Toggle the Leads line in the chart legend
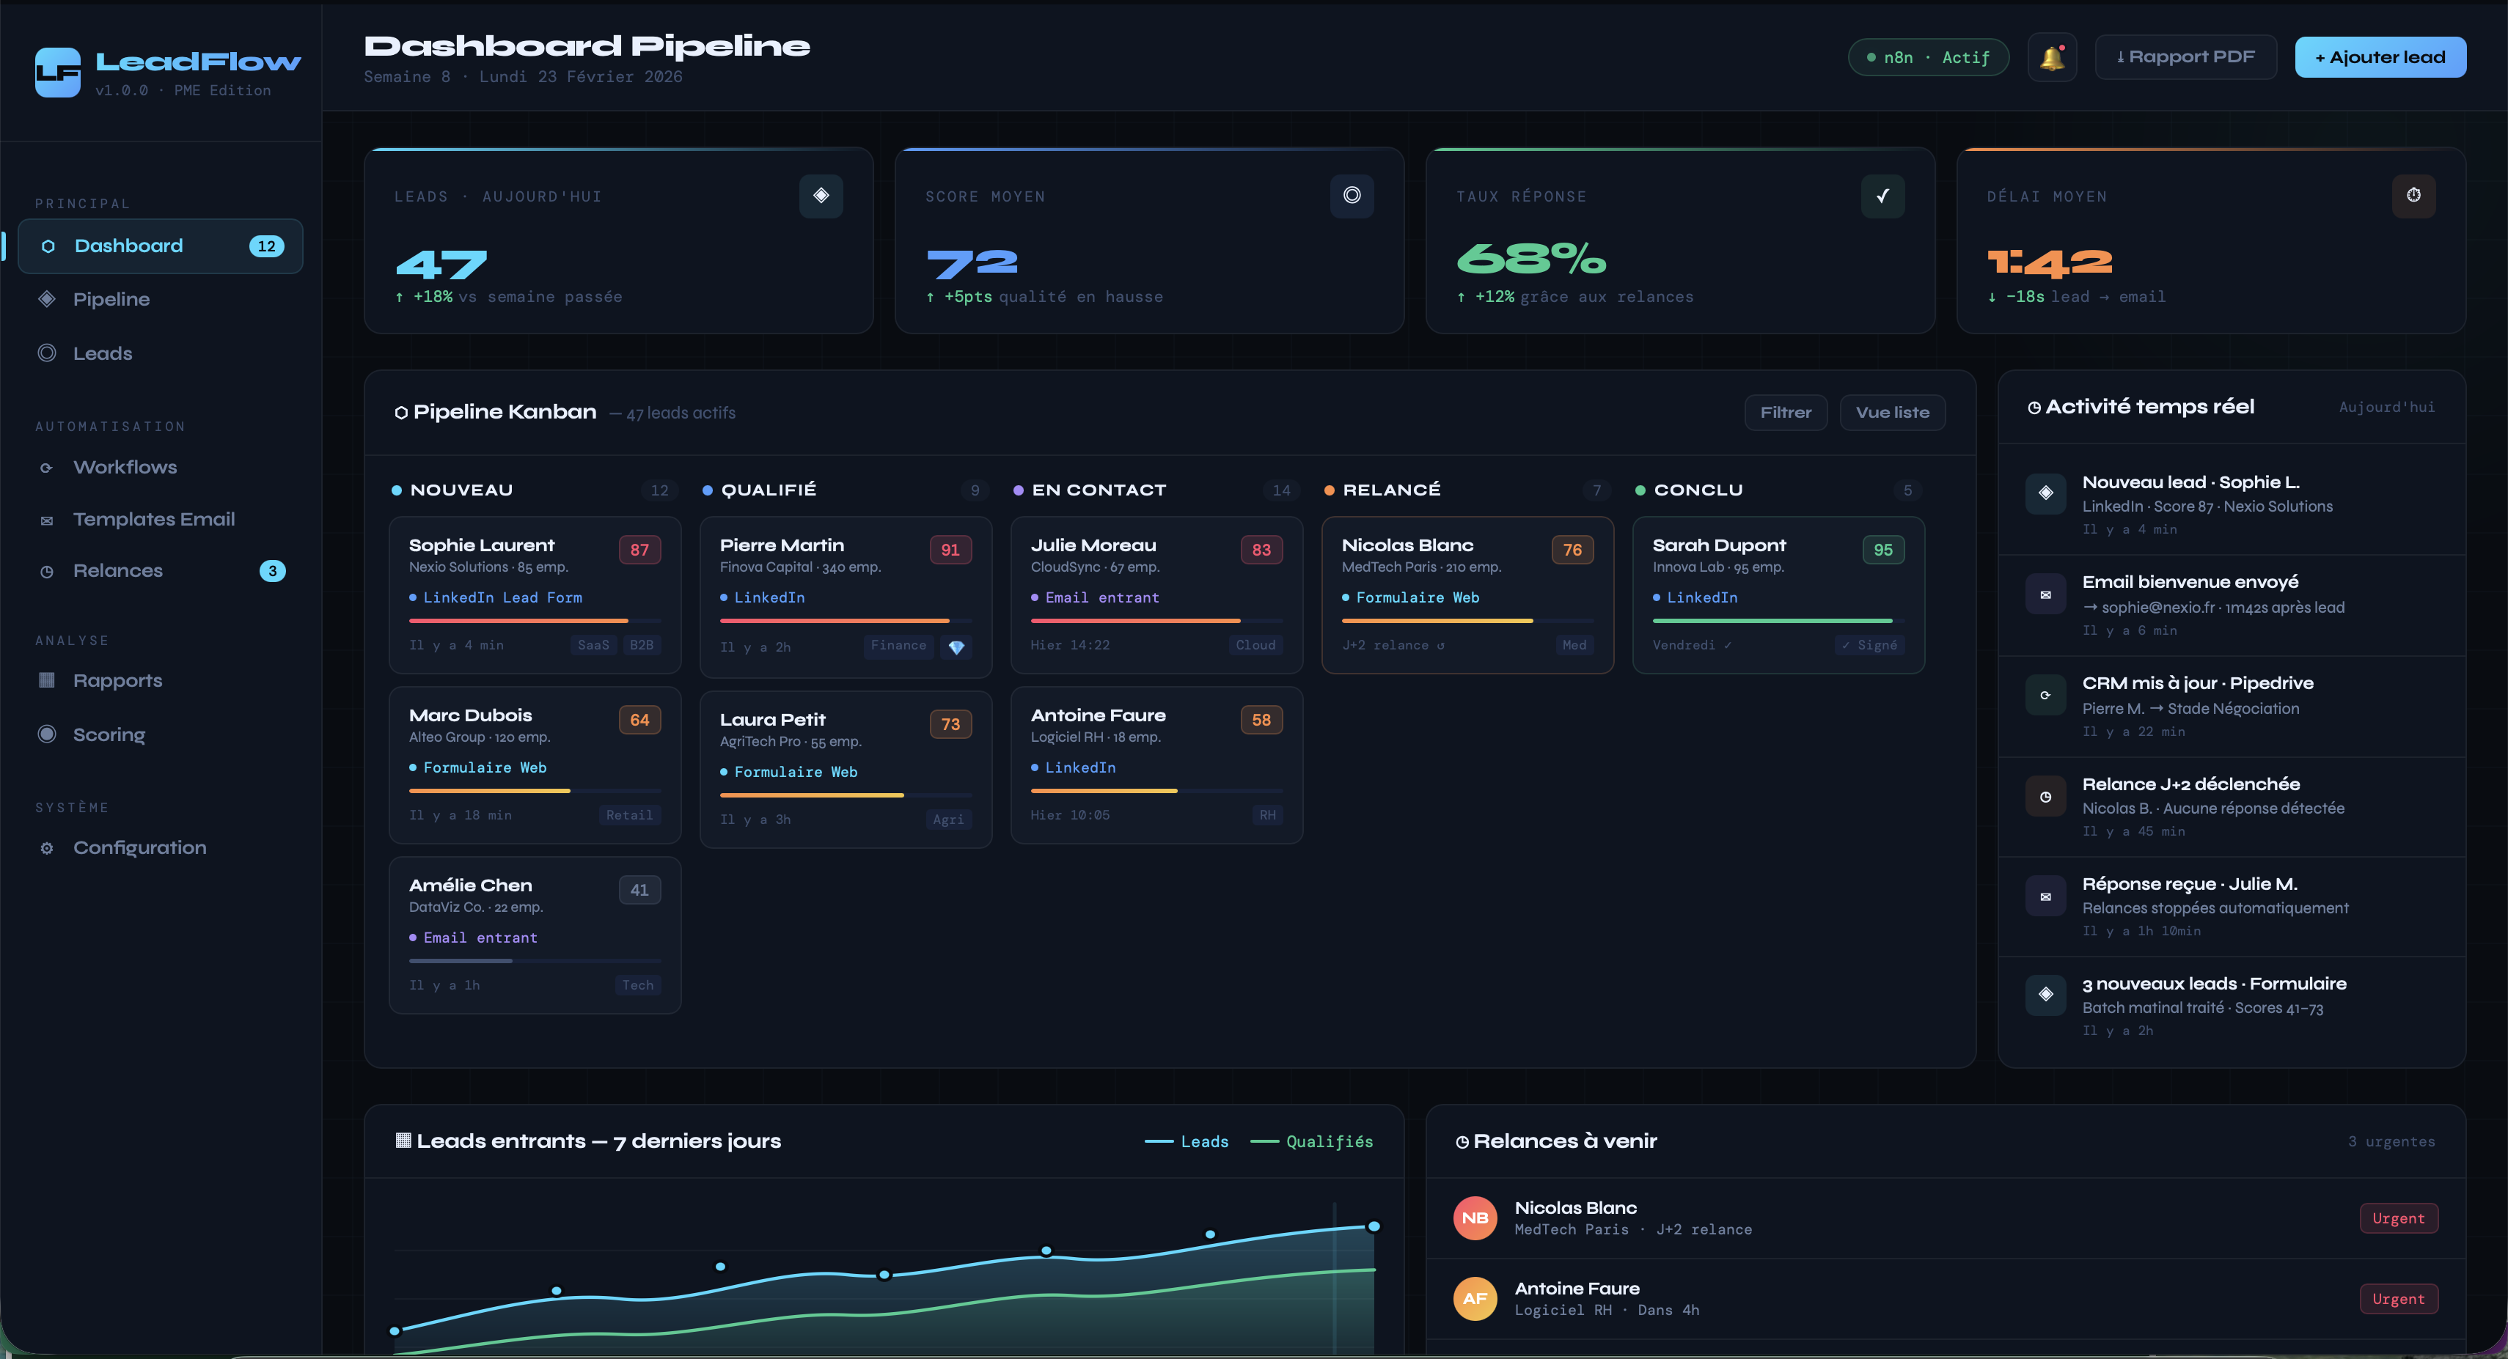This screenshot has height=1359, width=2508. [1187, 1141]
